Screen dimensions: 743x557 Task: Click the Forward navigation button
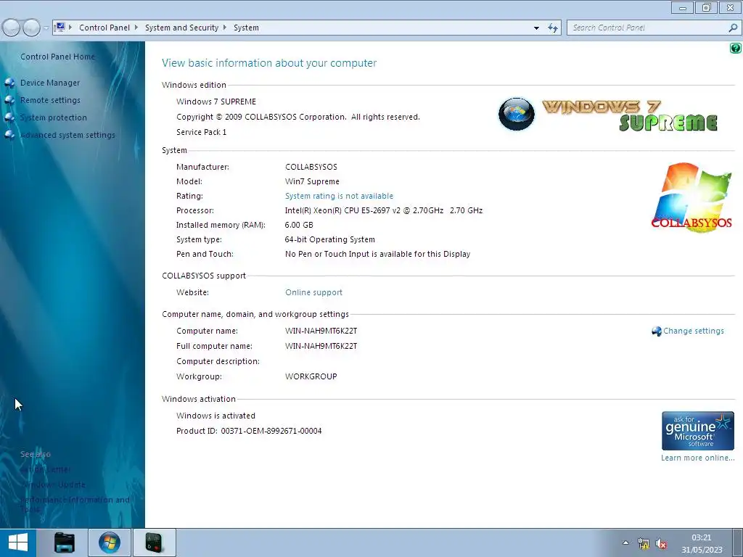click(32, 28)
